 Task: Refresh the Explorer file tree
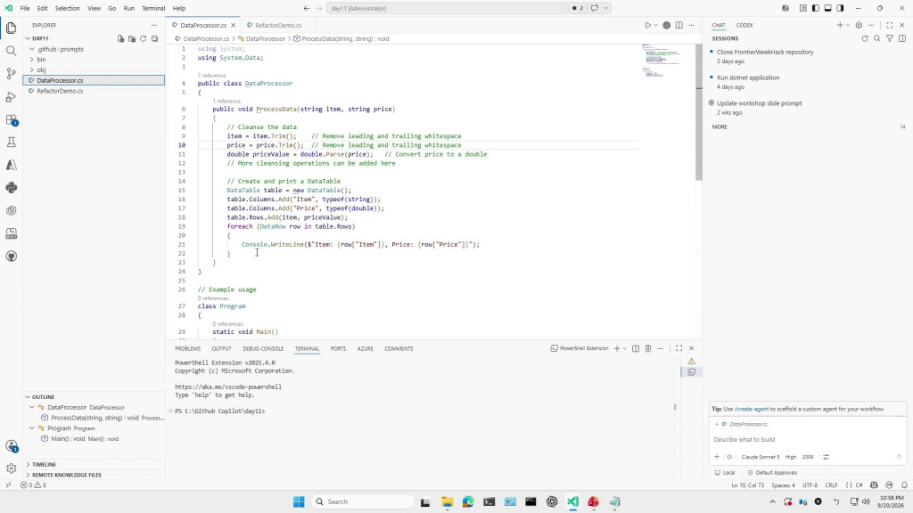click(144, 39)
